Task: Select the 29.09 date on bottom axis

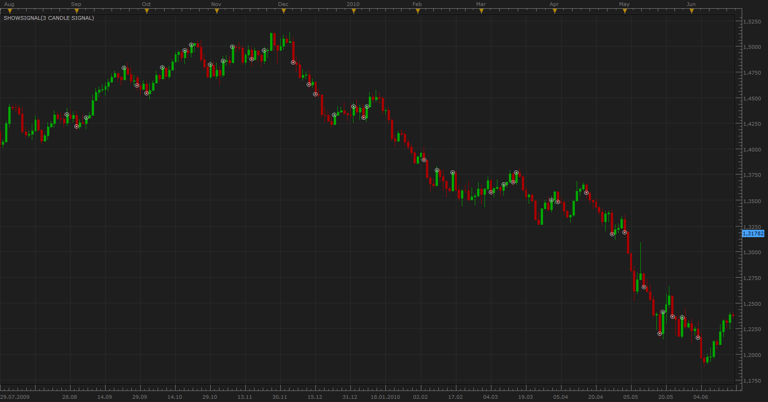Action: pos(140,397)
